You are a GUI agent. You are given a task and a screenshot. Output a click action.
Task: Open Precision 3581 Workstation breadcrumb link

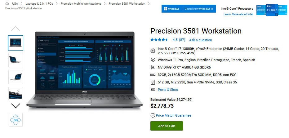(x=127, y=3)
